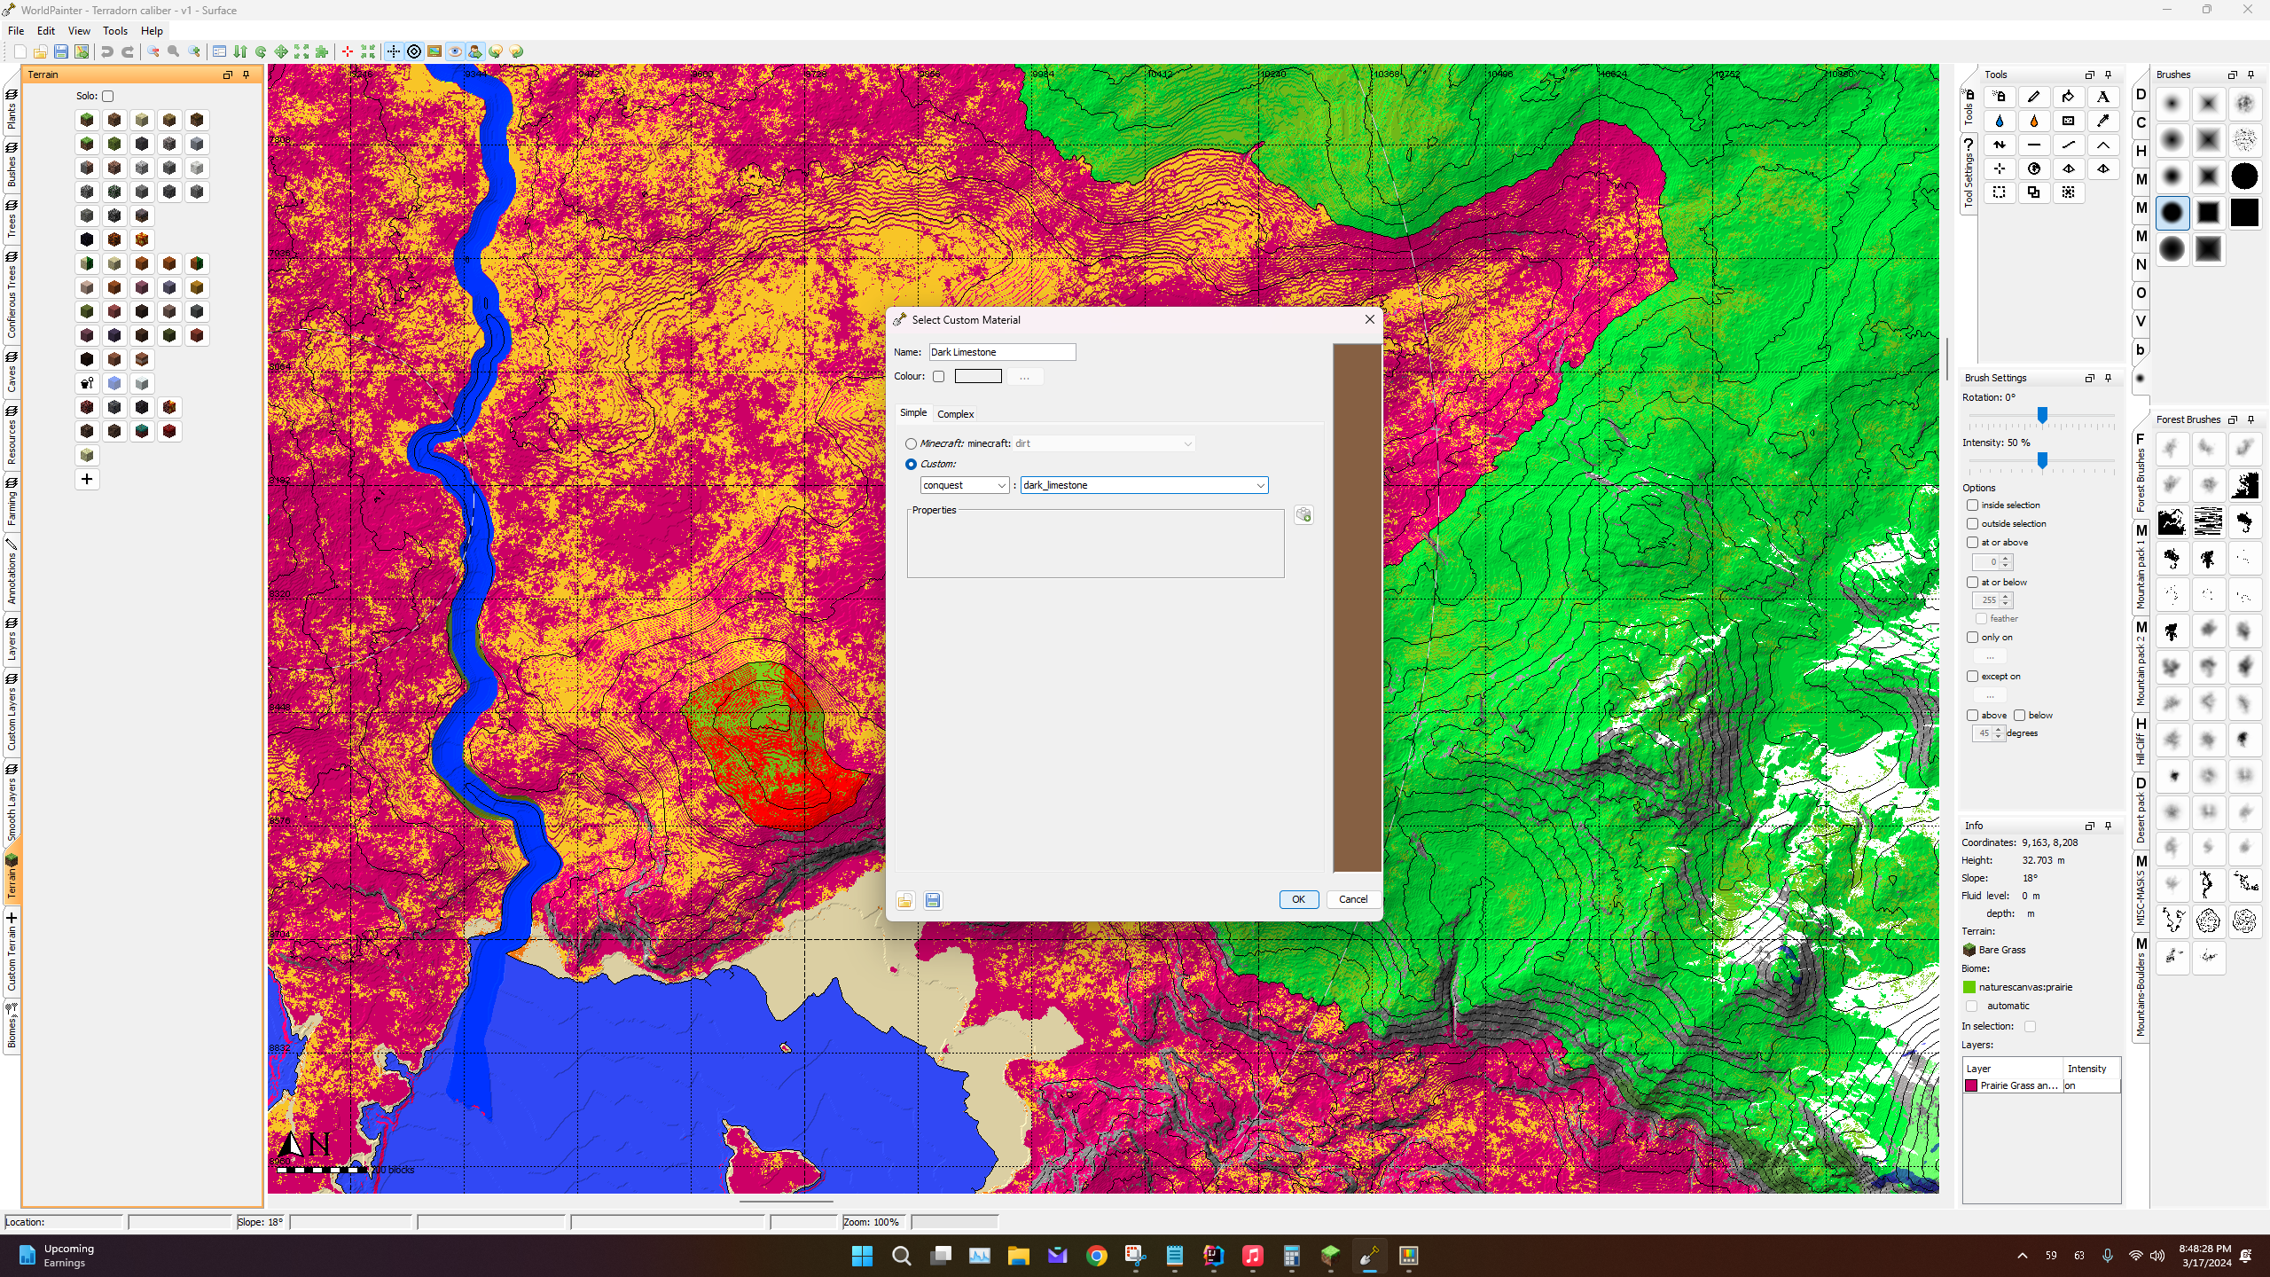Pick the eyedropper tool

2102,121
